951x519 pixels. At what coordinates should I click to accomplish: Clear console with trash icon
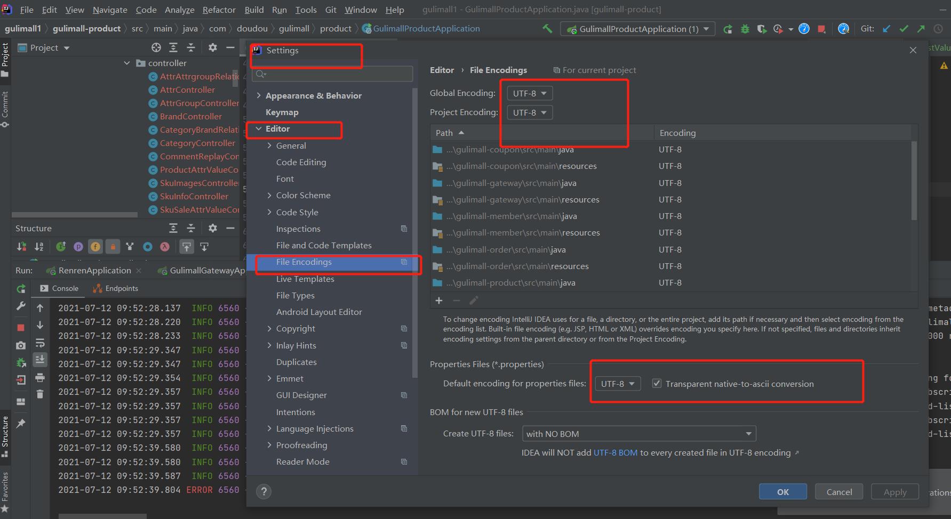click(x=40, y=394)
